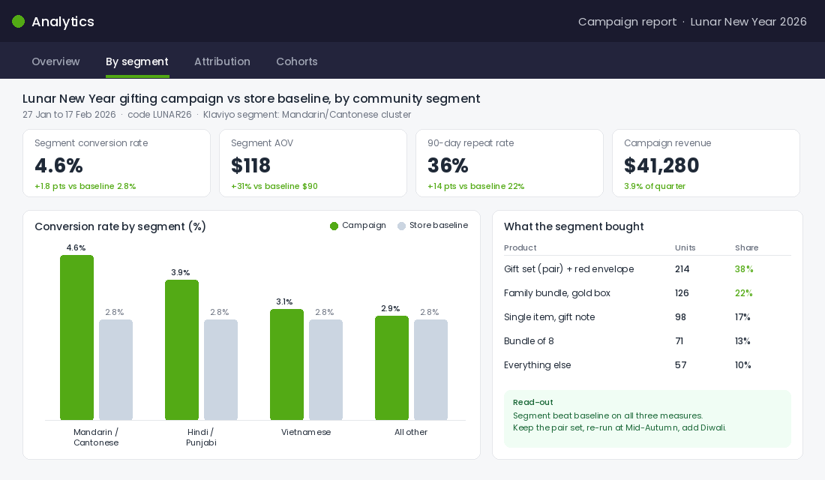The image size is (825, 480).
Task: Open the Cohorts tab
Action: pos(297,61)
